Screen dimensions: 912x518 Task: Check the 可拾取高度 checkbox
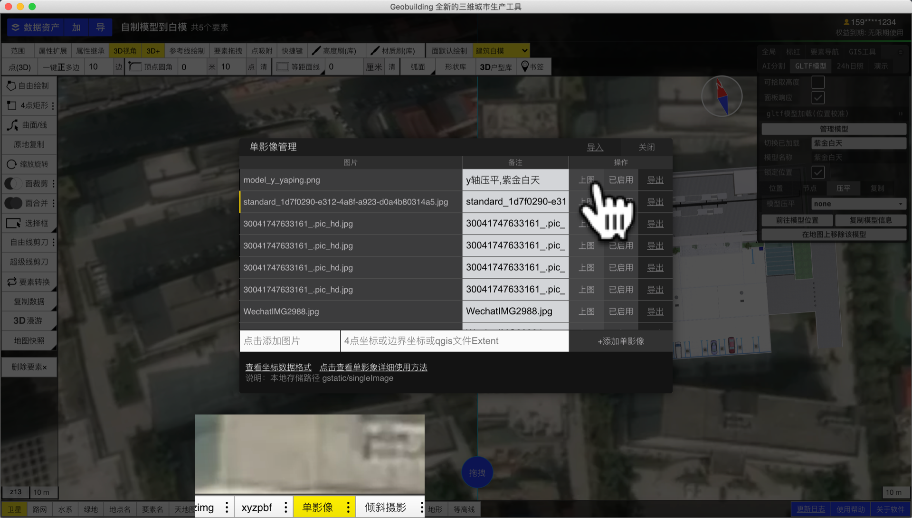pyautogui.click(x=817, y=82)
